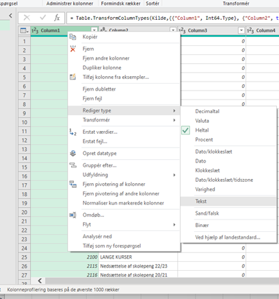Confirm formula with the checkmark icon

click(42, 18)
